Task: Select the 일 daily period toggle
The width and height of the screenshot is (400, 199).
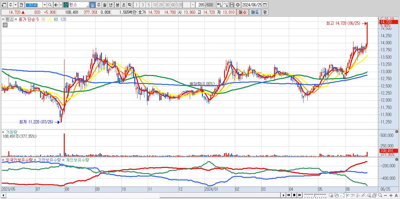Action: [x=92, y=5]
